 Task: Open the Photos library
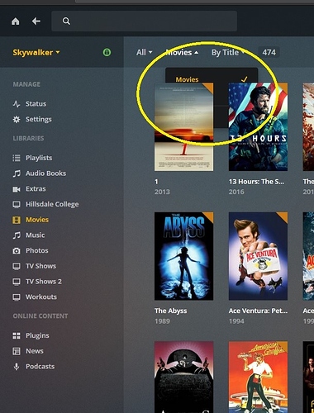click(37, 250)
